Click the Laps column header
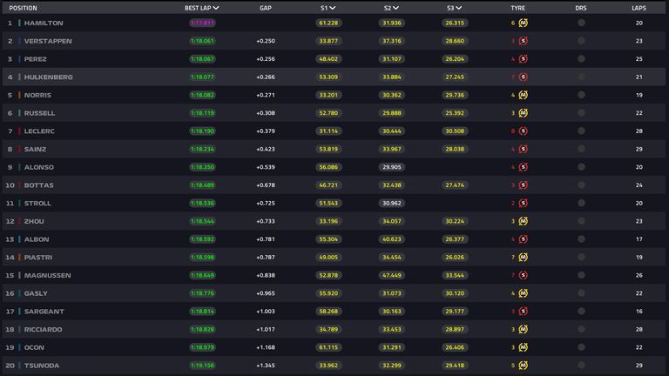 pos(639,8)
